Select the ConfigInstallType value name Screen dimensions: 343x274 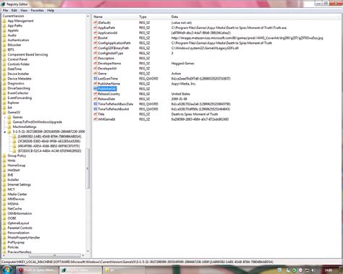click(111, 53)
